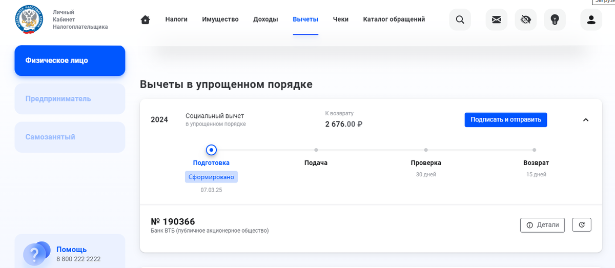This screenshot has width=615, height=268.
Task: Click the Federal Tax Service logo
Action: click(x=30, y=19)
